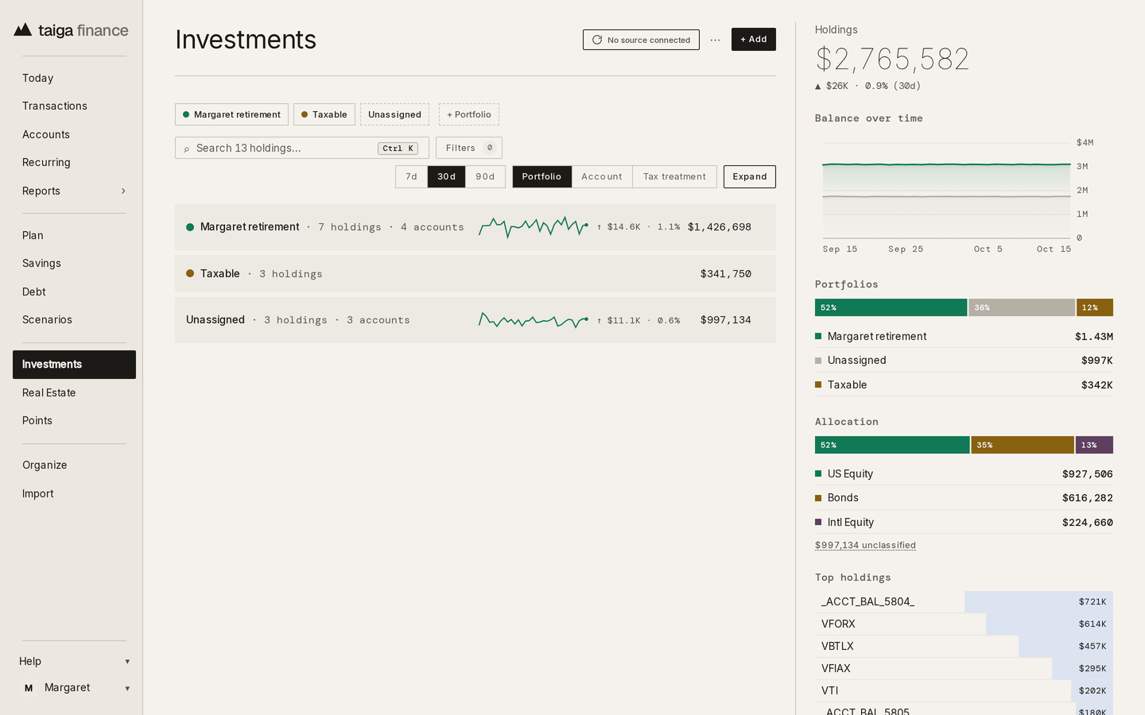
Task: Select the 90d time range
Action: coord(485,176)
